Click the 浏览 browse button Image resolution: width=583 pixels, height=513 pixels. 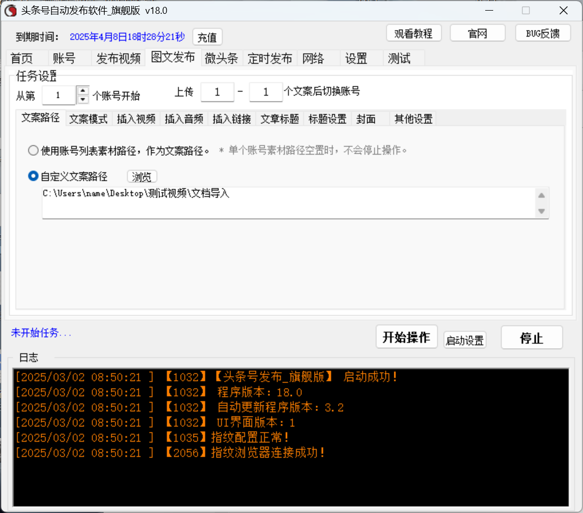[x=142, y=176]
